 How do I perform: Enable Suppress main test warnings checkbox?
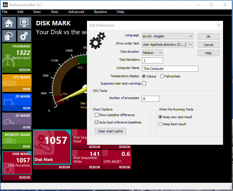tap(144, 83)
